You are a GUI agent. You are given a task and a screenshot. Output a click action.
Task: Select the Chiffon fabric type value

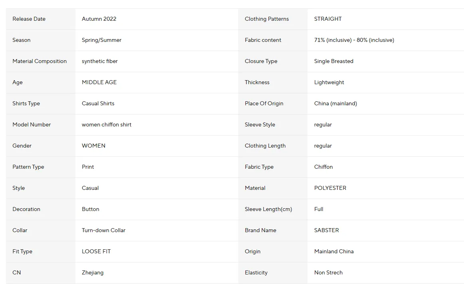pyautogui.click(x=324, y=167)
